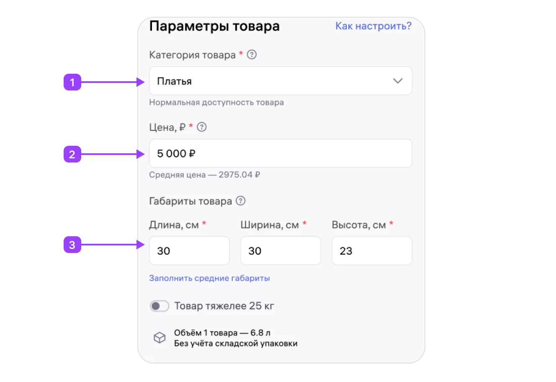Open the Платья category dropdown
This screenshot has width=556, height=382.
[272, 81]
